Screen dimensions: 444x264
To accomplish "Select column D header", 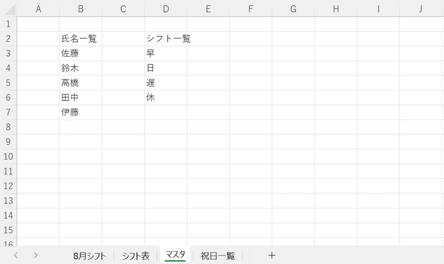I will click(165, 9).
